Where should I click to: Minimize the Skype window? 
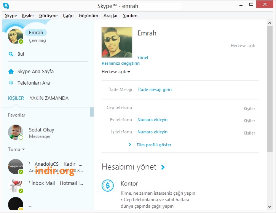click(x=241, y=5)
